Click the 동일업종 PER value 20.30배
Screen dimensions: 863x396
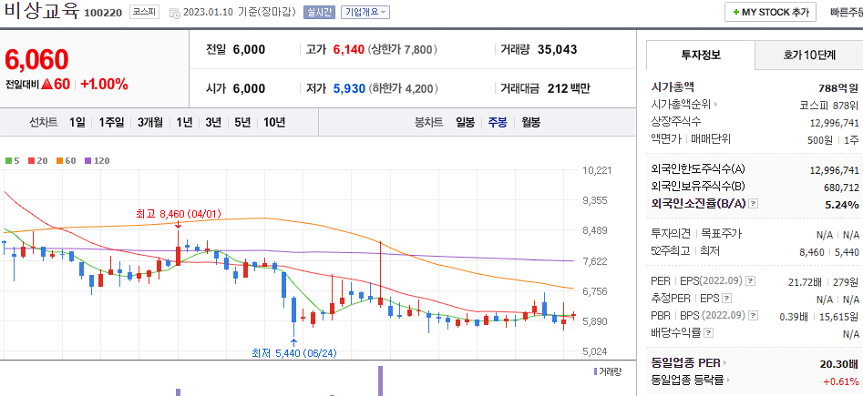(x=838, y=363)
